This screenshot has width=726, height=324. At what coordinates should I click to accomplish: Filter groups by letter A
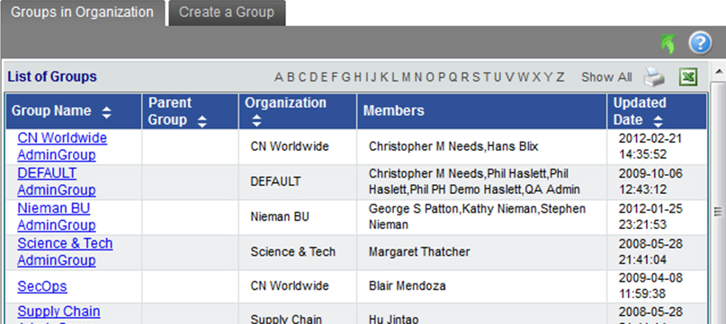tap(278, 77)
